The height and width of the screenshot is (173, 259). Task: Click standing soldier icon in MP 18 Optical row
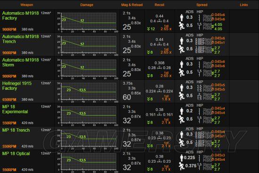pyautogui.click(x=181, y=158)
